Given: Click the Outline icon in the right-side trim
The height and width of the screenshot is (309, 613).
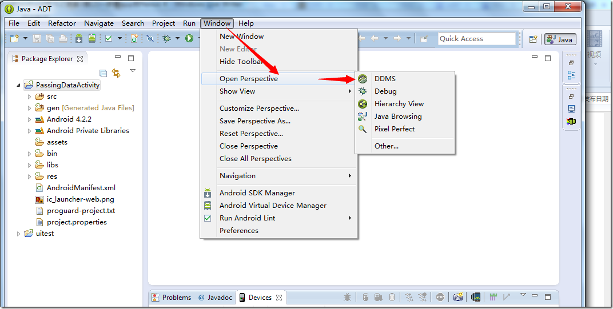Looking at the screenshot, I should pos(572,75).
